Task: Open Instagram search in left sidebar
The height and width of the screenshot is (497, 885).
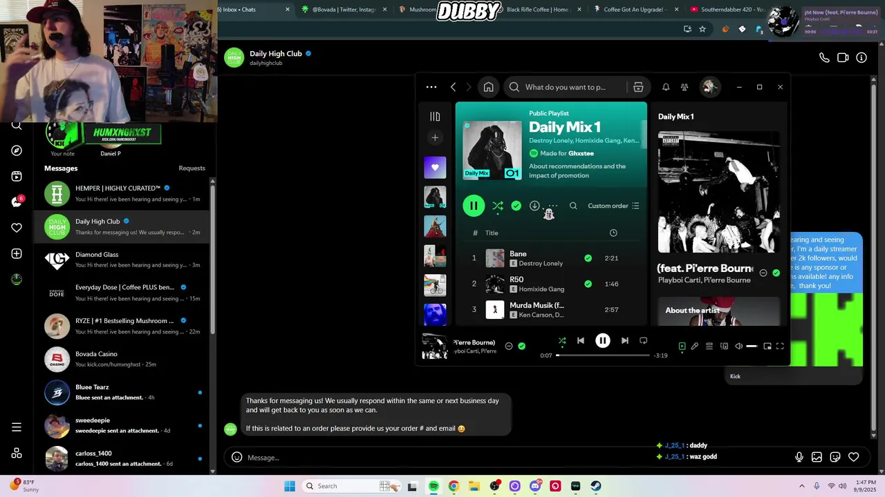Action: point(17,125)
